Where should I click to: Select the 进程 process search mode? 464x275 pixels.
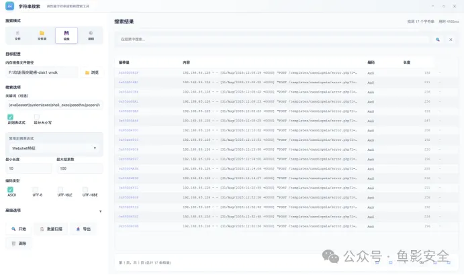tap(91, 34)
